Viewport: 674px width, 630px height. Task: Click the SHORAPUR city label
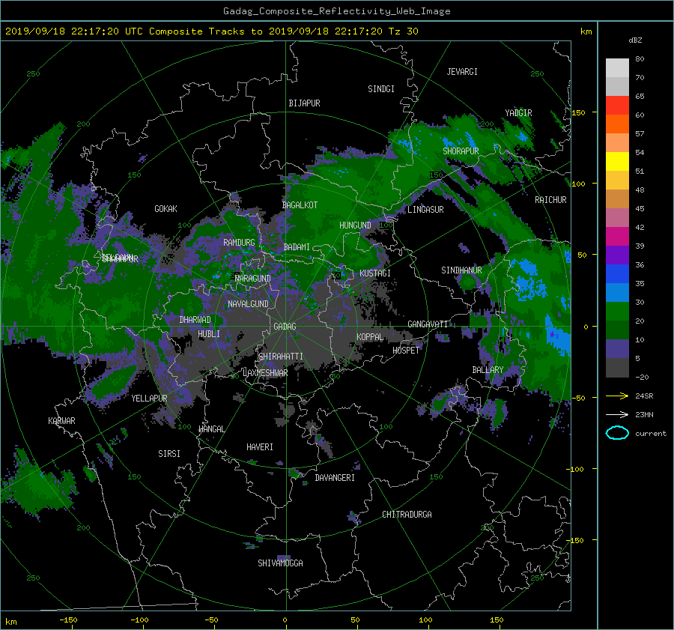(461, 151)
